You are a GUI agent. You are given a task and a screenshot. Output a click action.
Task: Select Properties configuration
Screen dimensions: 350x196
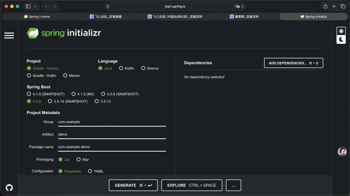coord(69,171)
